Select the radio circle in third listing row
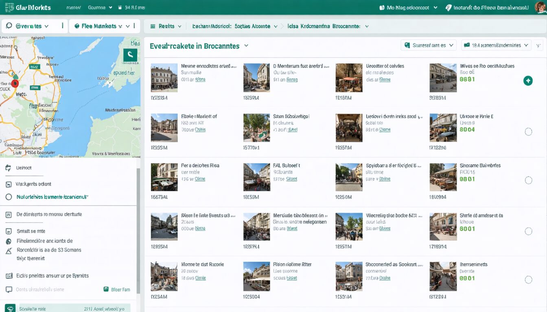This screenshot has height=312, width=547. 528,180
